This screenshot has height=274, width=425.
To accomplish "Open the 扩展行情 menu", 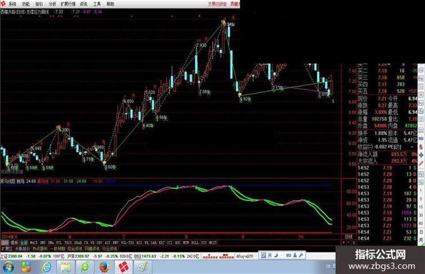I will (x=68, y=4).
